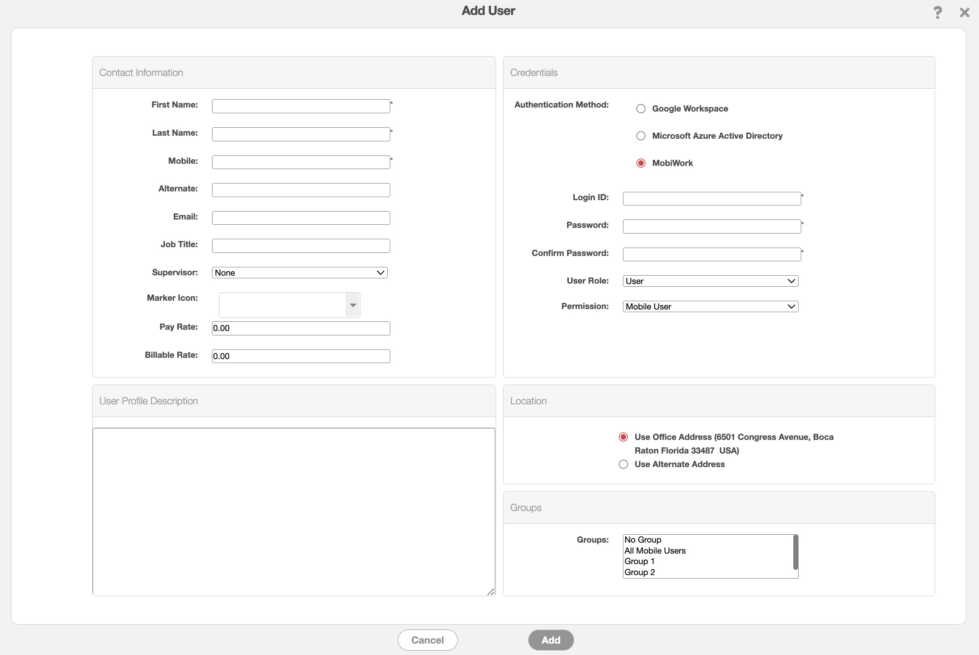Select Use Alternate Address option

click(x=623, y=464)
